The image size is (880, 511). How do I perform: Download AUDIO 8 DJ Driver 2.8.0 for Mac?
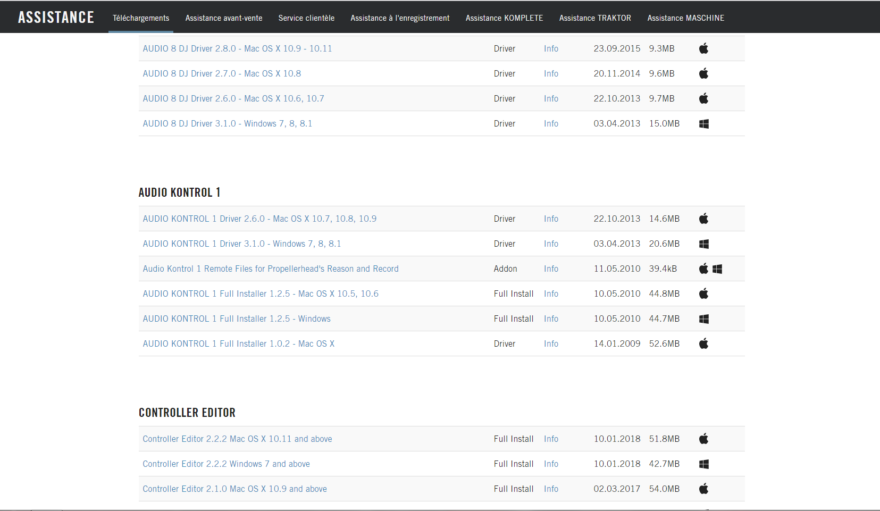point(237,48)
